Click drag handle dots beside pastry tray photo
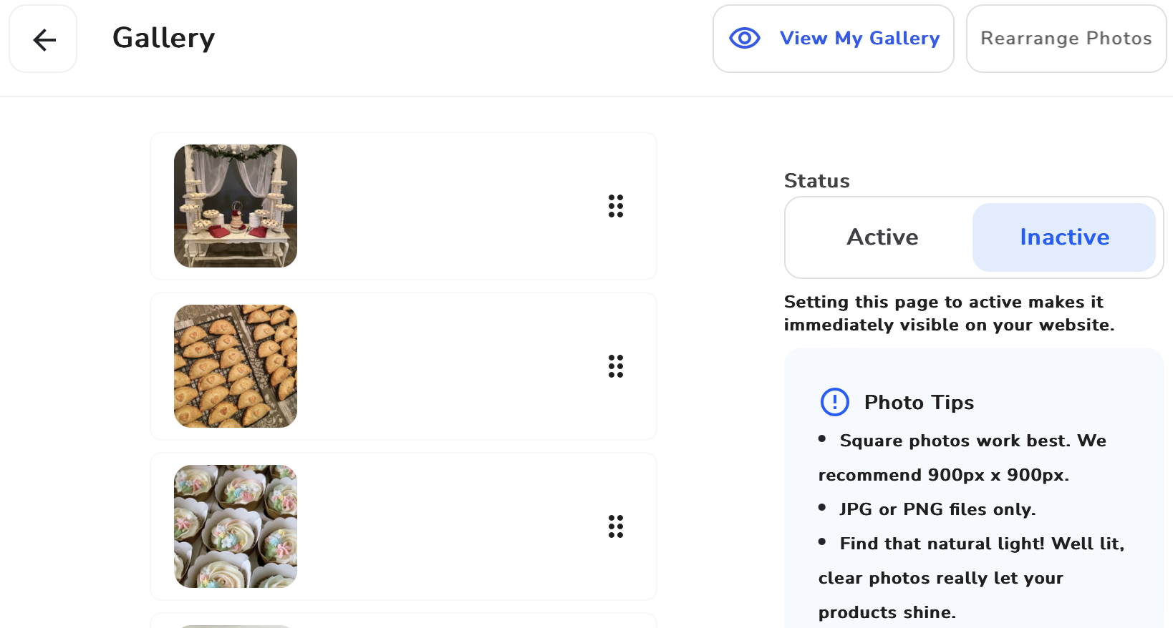 point(616,366)
